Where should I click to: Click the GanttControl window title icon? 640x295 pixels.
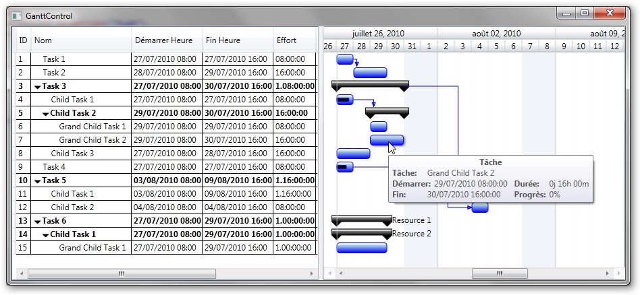[17, 15]
